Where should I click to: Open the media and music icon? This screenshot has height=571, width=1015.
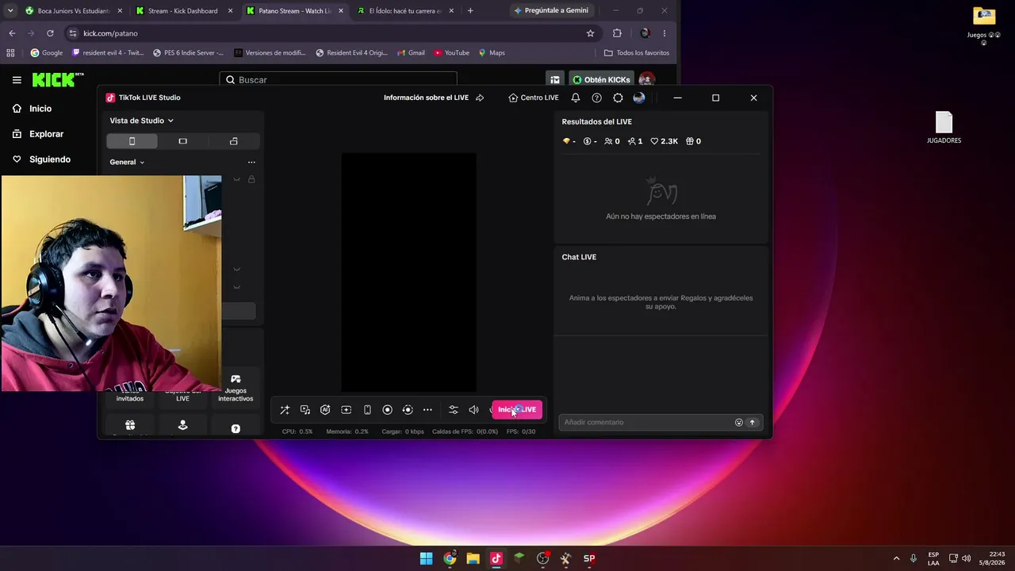[305, 410]
